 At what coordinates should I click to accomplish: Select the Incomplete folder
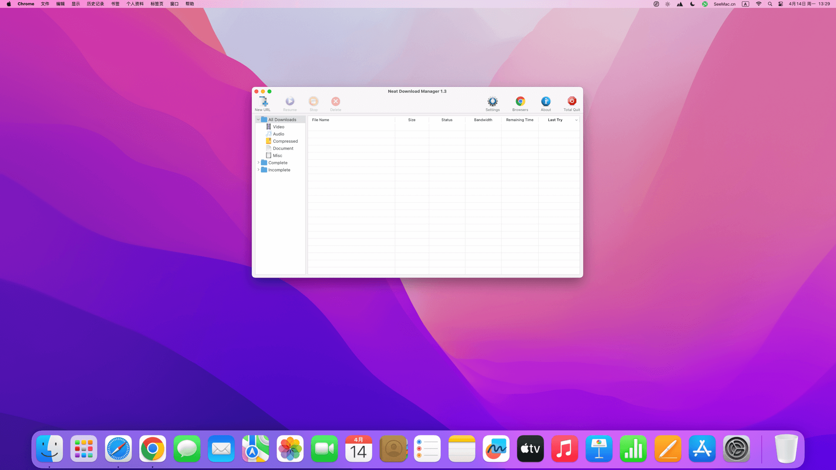point(279,170)
